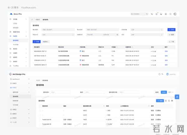Image resolution: width=187 pixels, height=135 pixels.
Task: Click the blue 查询 button in Arco Pro
Action: tap(171, 30)
